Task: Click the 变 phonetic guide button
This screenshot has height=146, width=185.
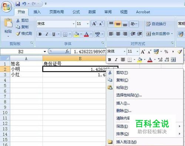Action: coord(98,34)
